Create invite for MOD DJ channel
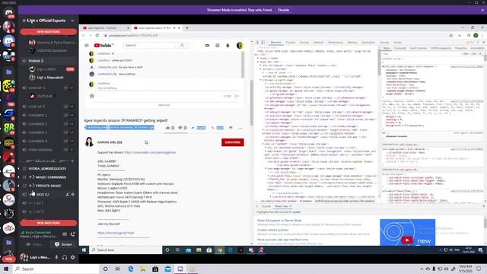 click(x=68, y=194)
